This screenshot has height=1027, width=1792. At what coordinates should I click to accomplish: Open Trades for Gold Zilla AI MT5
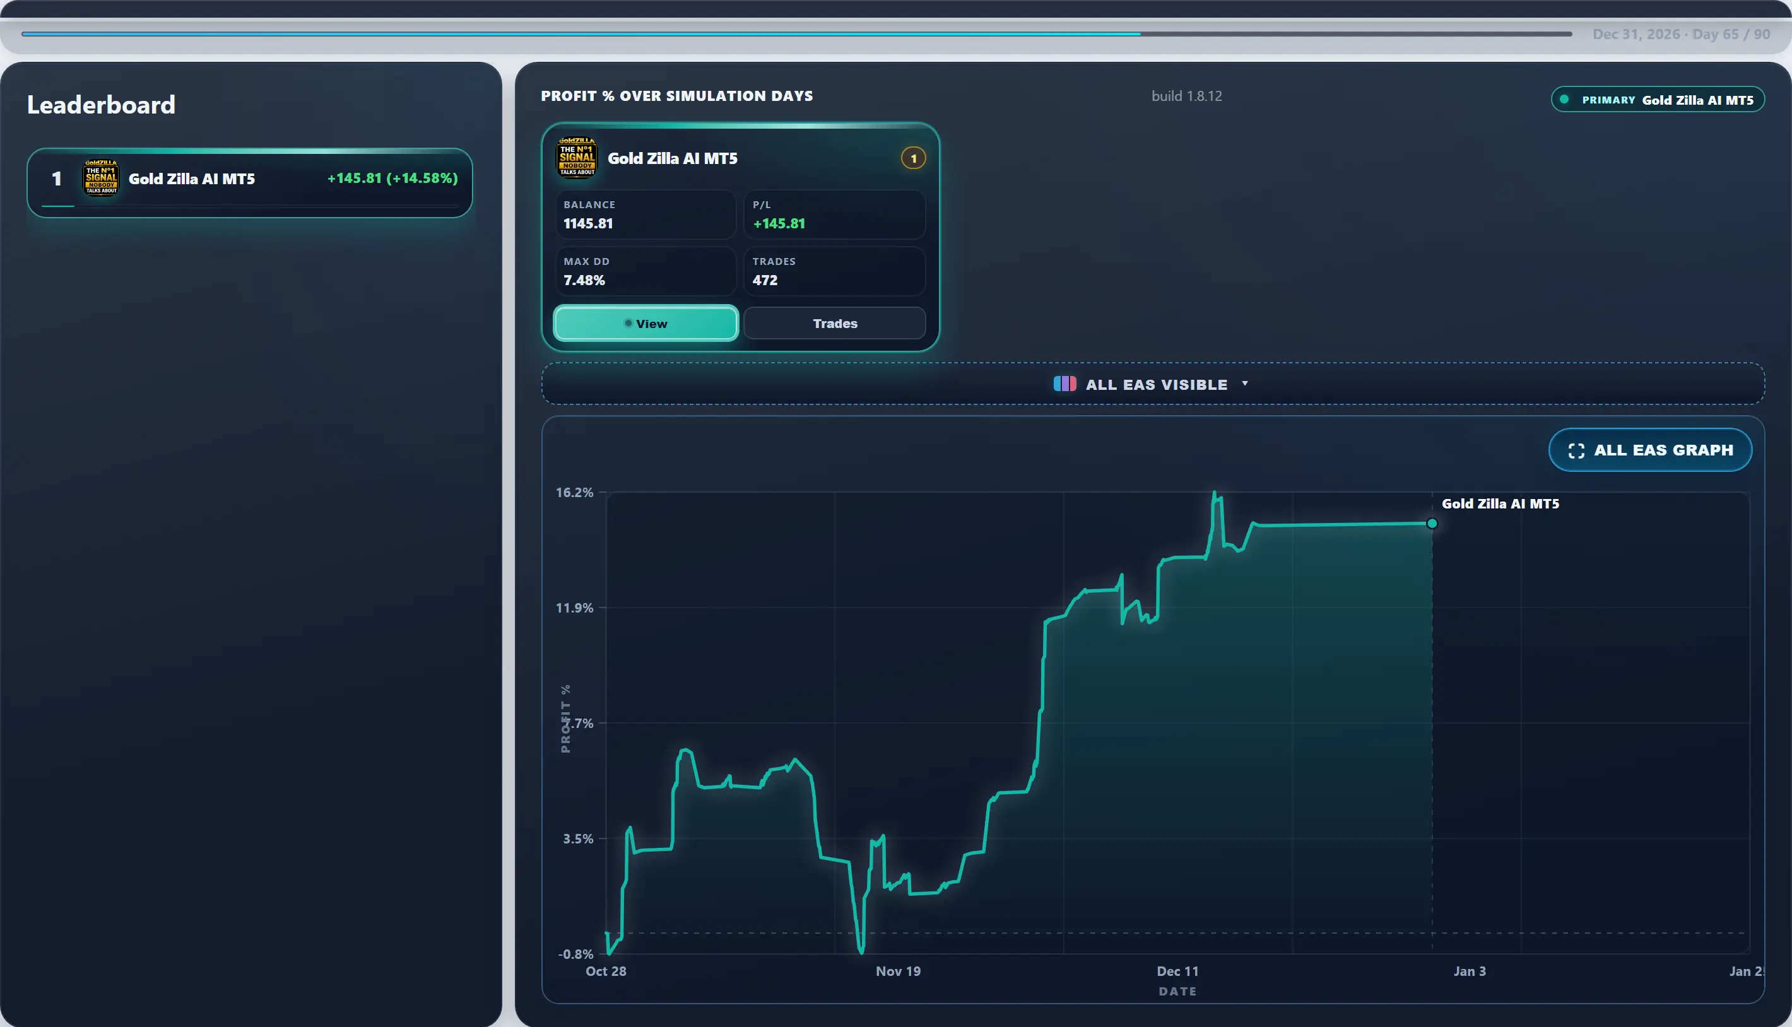pos(835,323)
